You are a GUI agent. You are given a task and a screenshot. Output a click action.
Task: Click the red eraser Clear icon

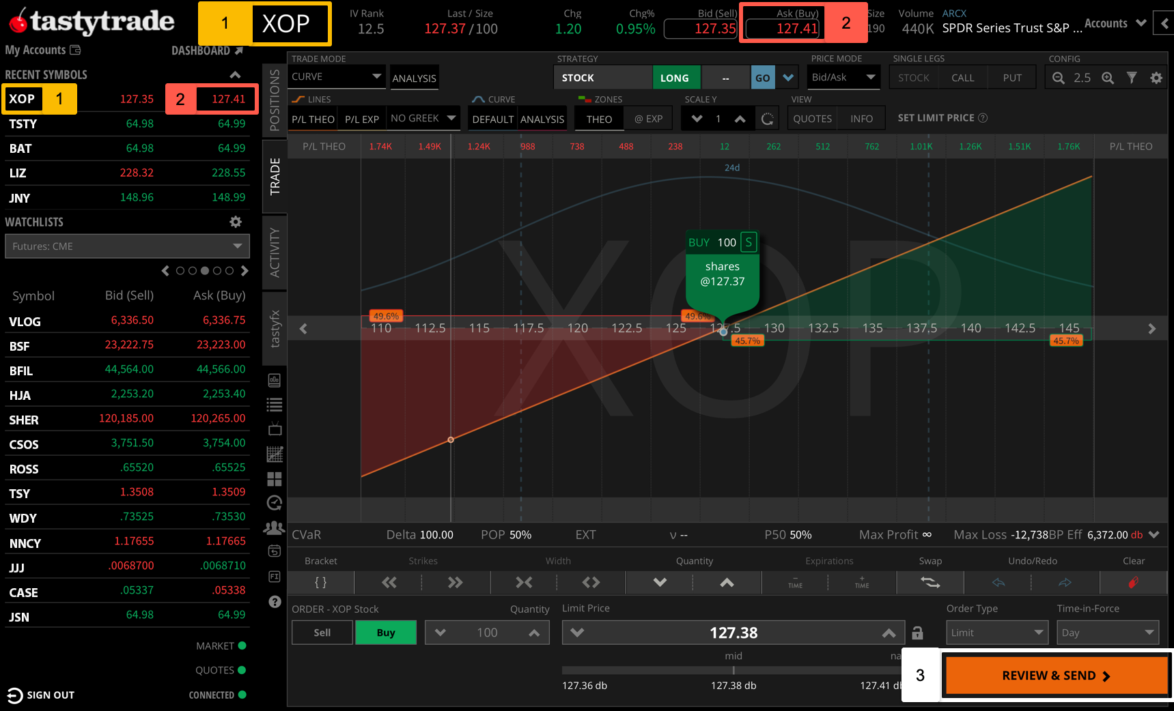click(1133, 582)
